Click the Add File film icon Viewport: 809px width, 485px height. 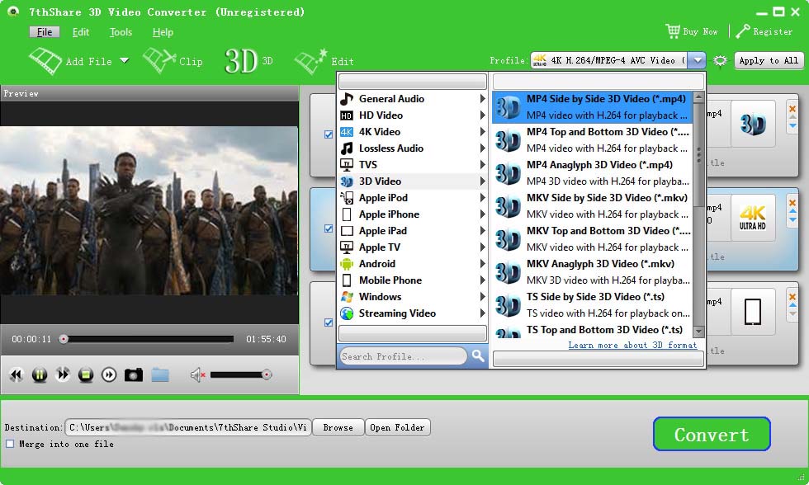(x=45, y=61)
